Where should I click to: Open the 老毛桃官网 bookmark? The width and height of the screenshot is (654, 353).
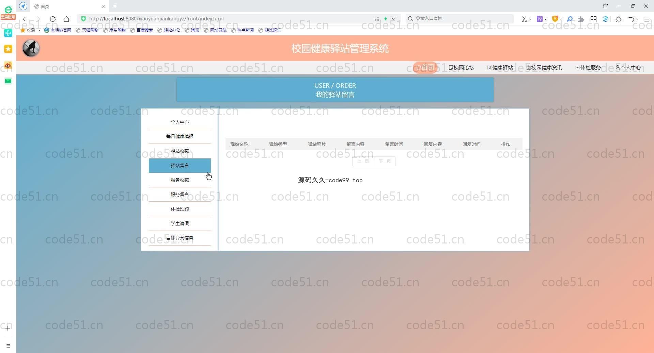[58, 30]
